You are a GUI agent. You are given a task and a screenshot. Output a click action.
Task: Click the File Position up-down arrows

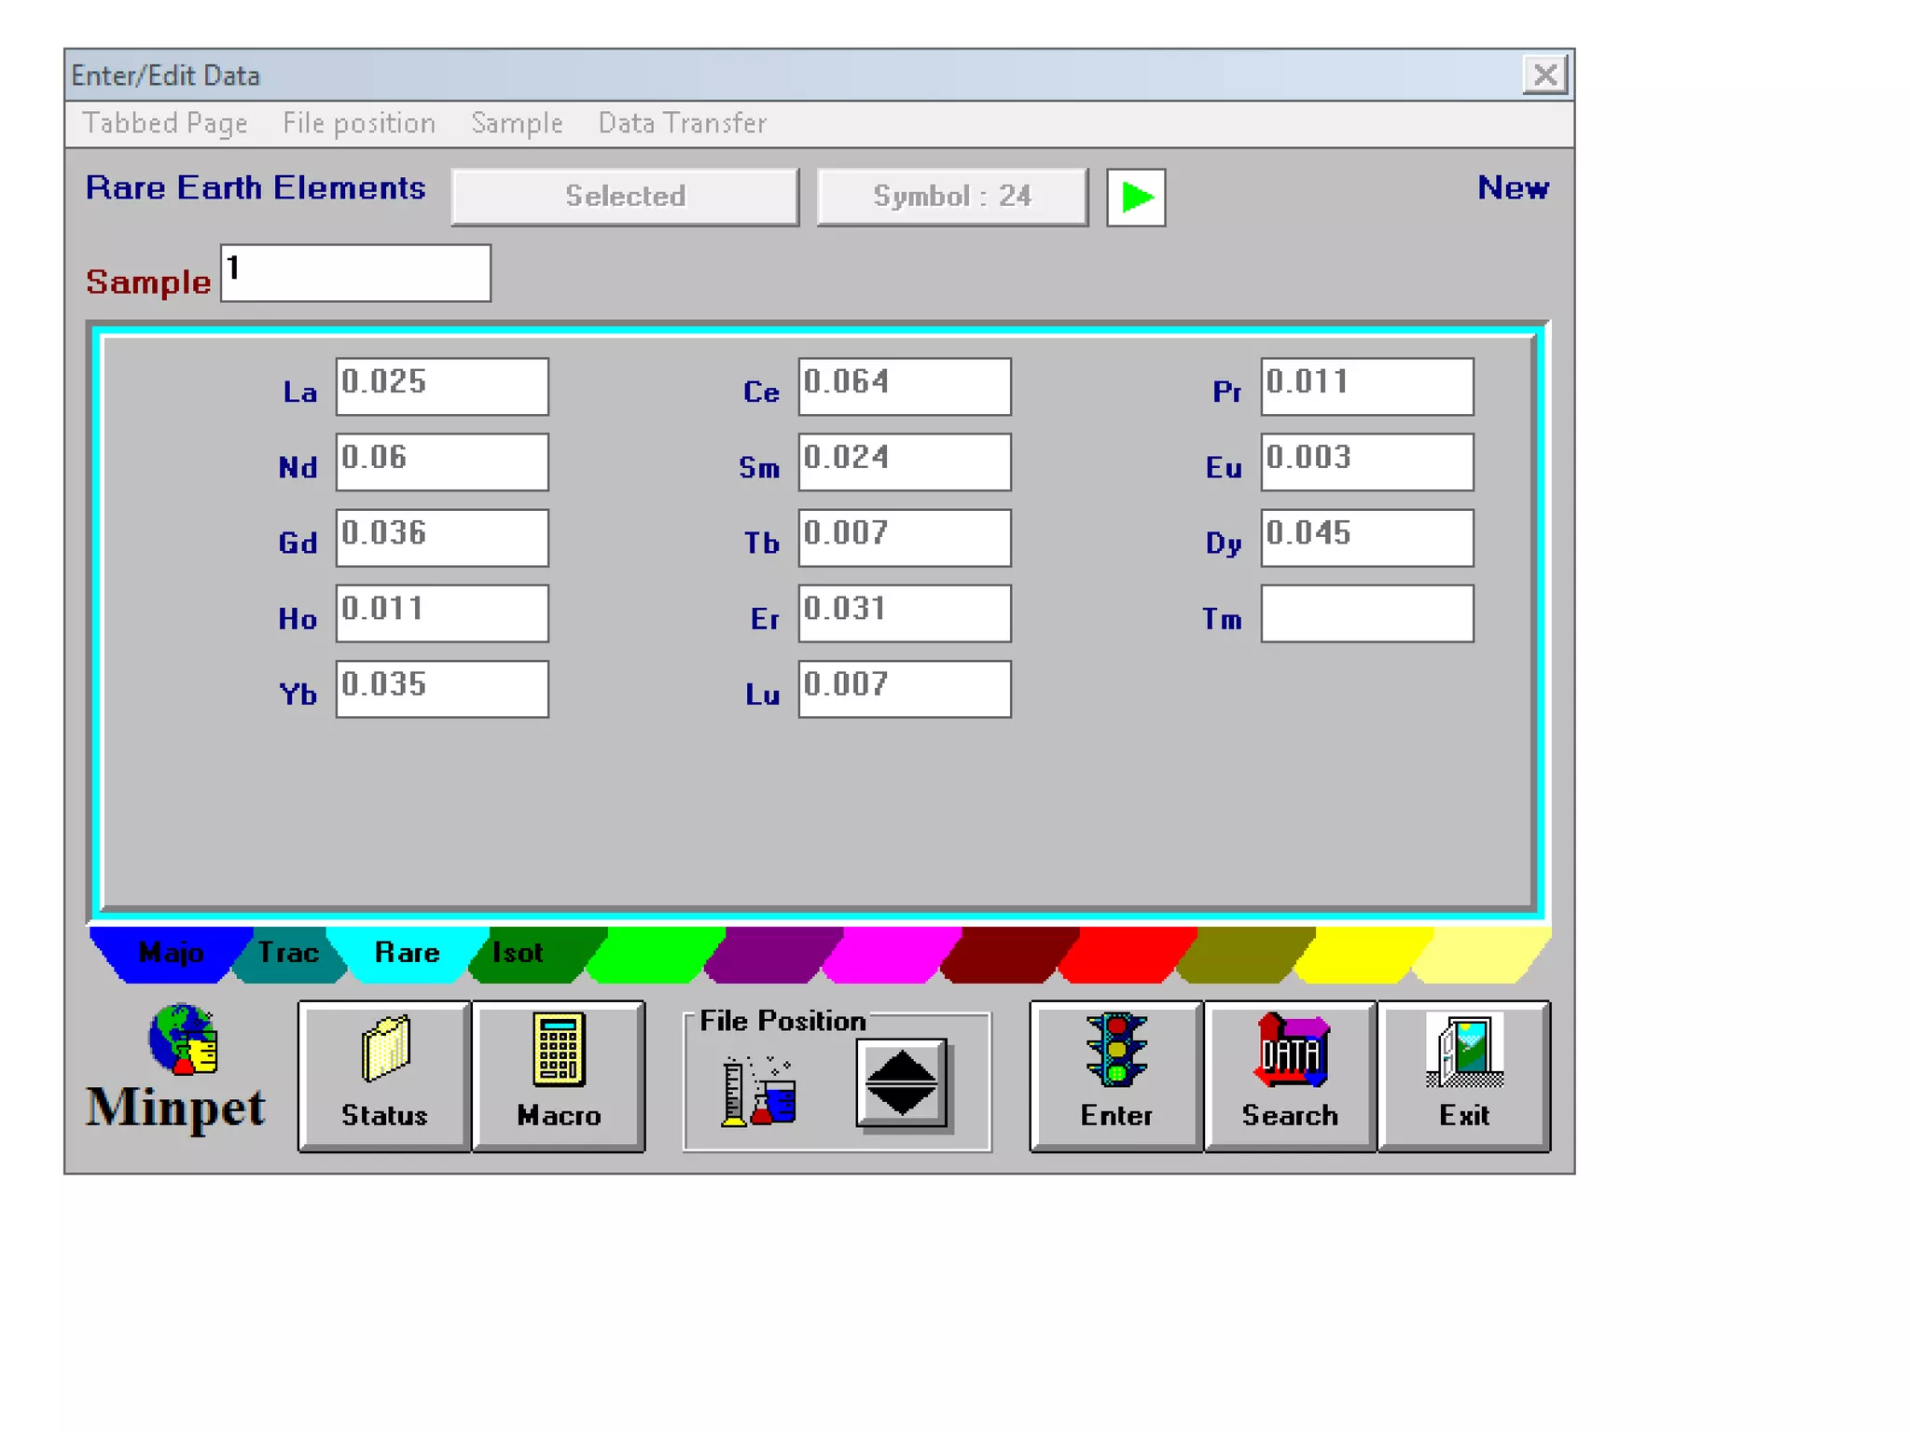[x=901, y=1082]
